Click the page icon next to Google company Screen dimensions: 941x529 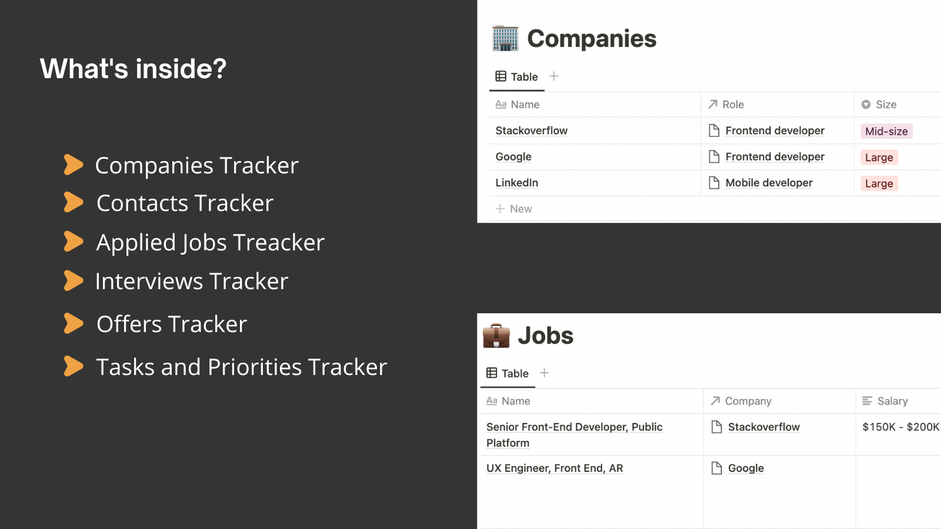coord(716,468)
